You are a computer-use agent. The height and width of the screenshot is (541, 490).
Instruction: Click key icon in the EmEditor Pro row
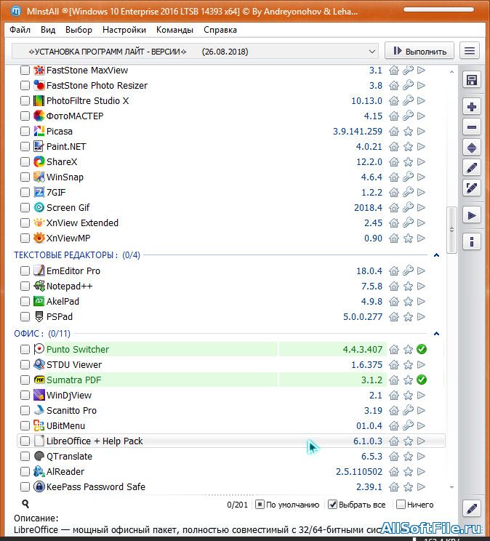[408, 270]
